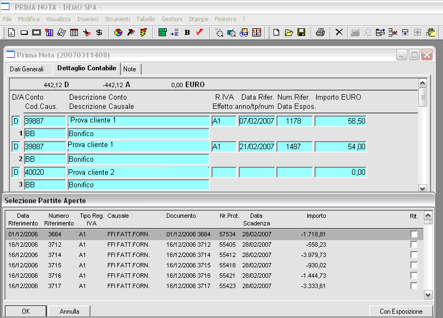The height and width of the screenshot is (318, 443).
Task: Click the red 1-2 numbered columns icon
Action: pyautogui.click(x=257, y=33)
